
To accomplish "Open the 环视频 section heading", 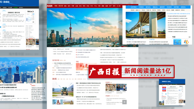I will coord(107,82).
